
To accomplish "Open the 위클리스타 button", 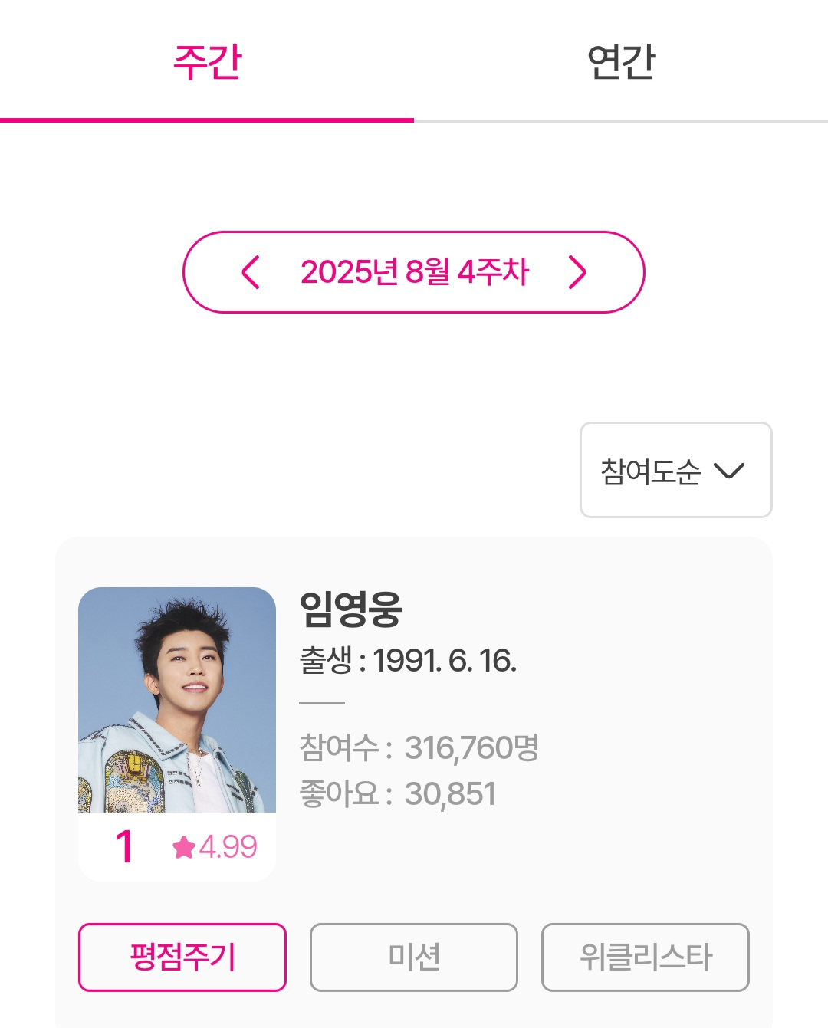I will (x=645, y=957).
